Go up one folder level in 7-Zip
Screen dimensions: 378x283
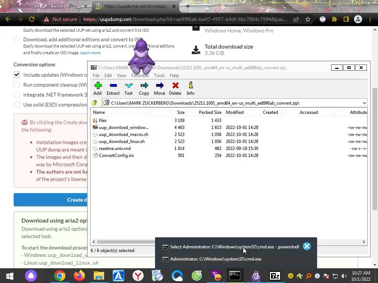point(95,103)
